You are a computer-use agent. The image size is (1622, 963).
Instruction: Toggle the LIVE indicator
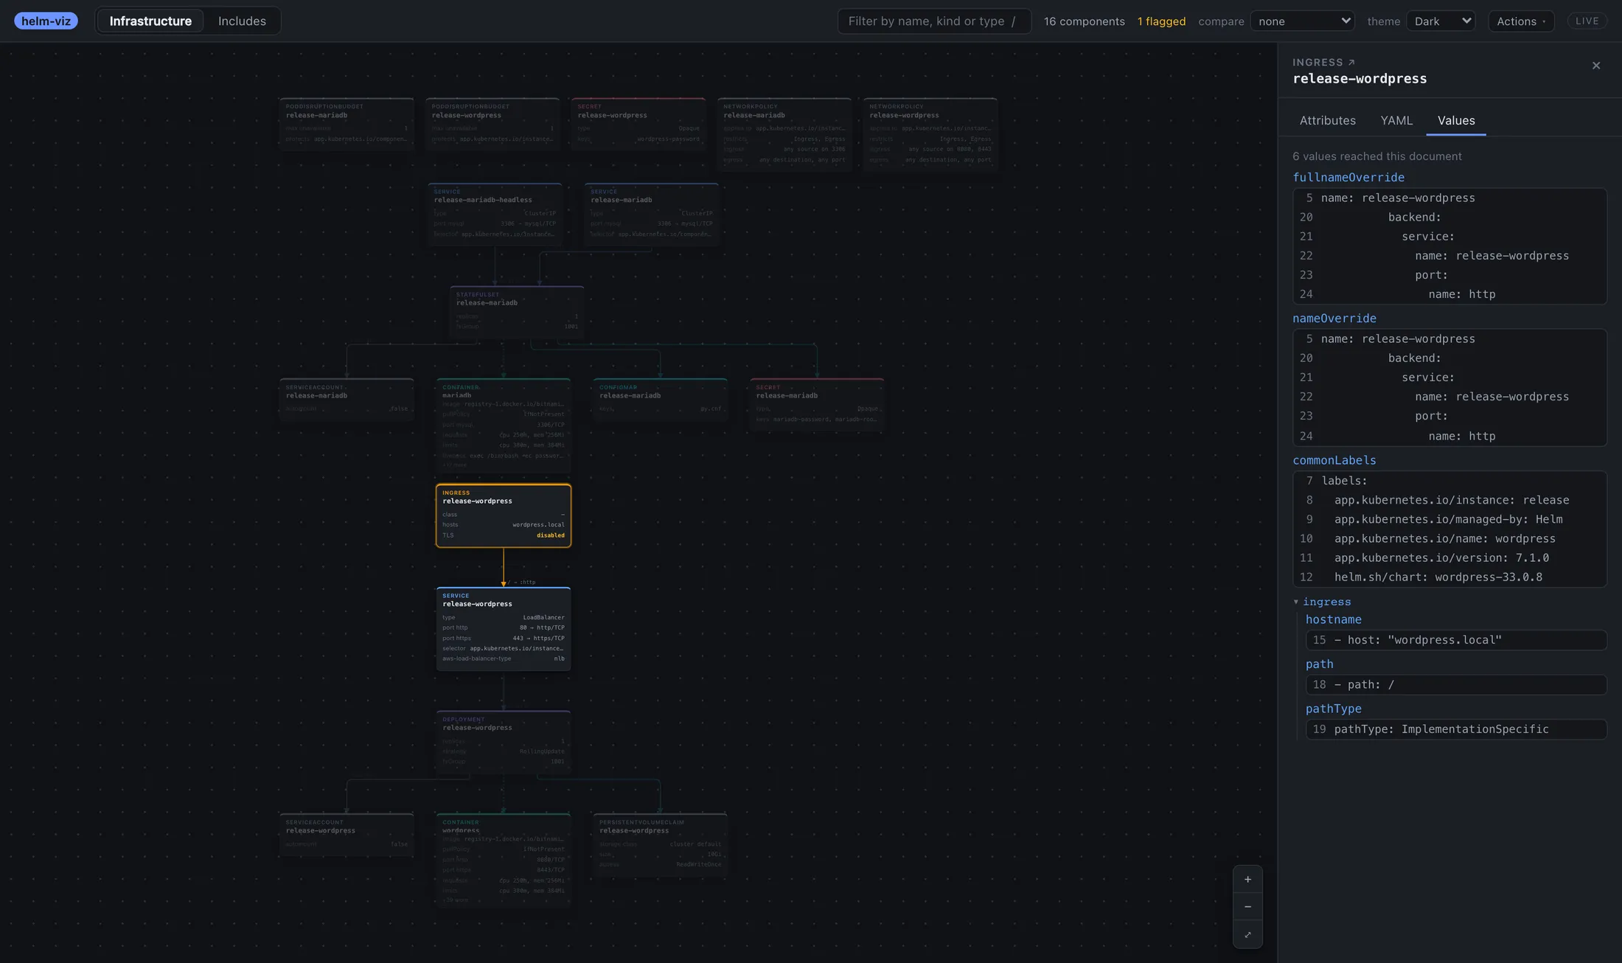(1587, 21)
